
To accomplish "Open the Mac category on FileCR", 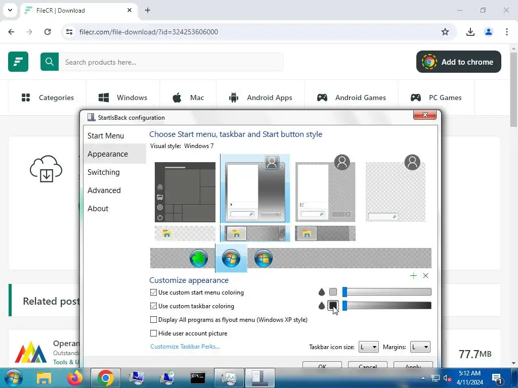I will point(188,98).
